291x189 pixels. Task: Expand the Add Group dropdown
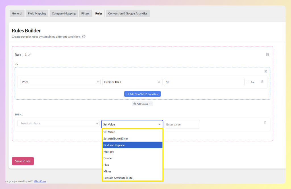pyautogui.click(x=143, y=104)
